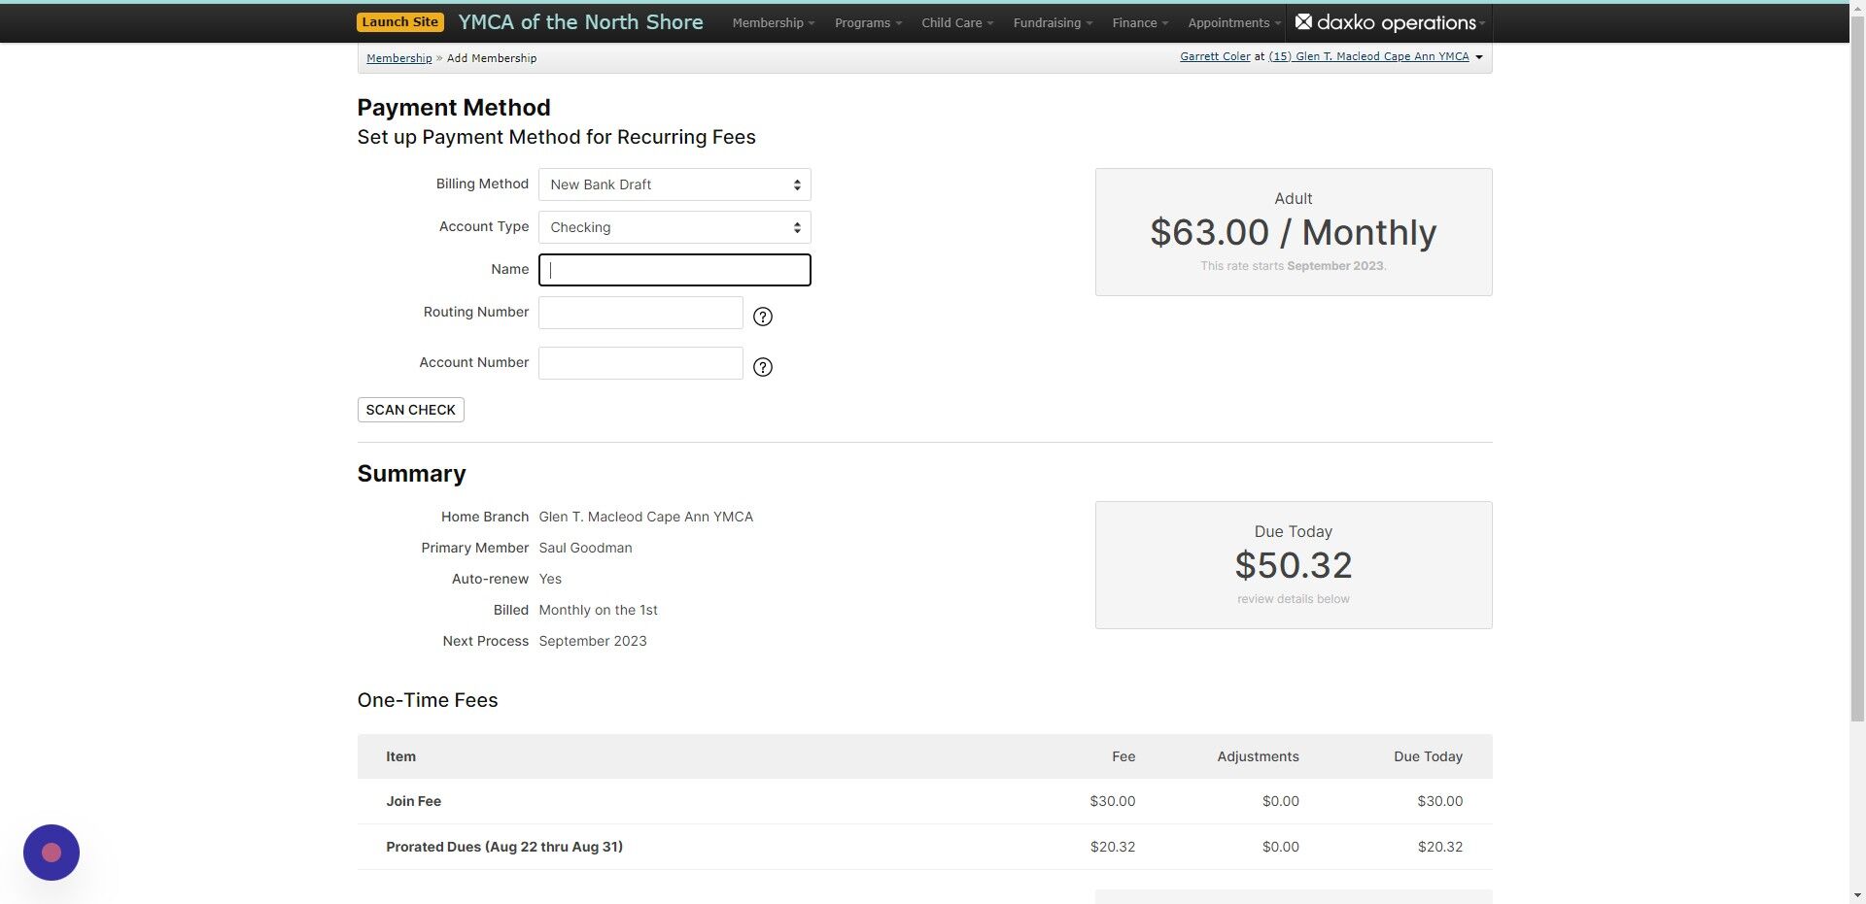Click the Prorated Dues $20.32 due today value
Image resolution: width=1866 pixels, height=904 pixels.
pos(1439,847)
